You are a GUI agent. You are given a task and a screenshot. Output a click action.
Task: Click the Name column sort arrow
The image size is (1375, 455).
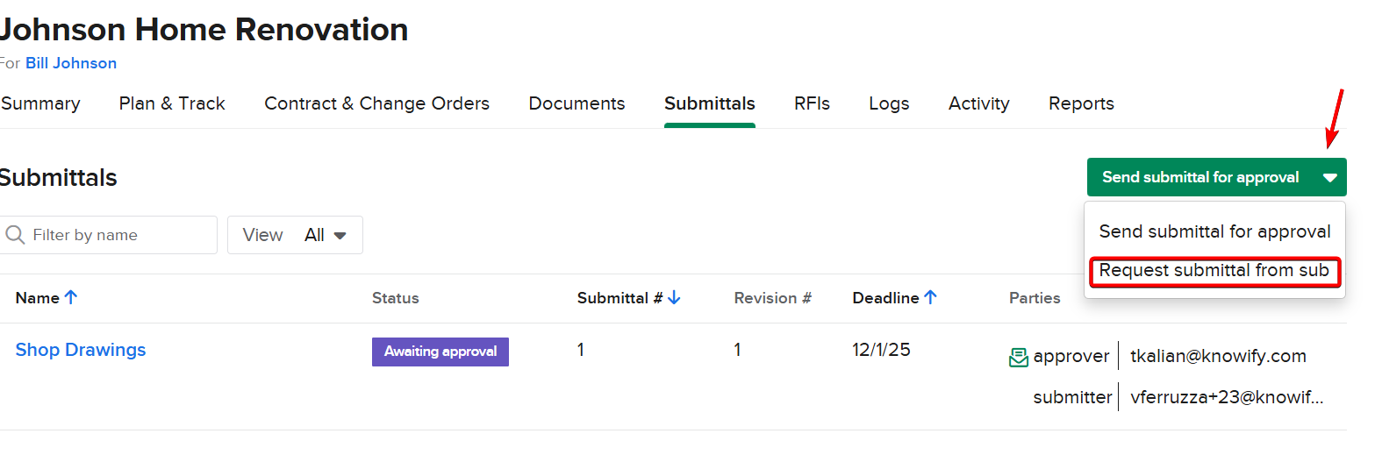coord(71,297)
